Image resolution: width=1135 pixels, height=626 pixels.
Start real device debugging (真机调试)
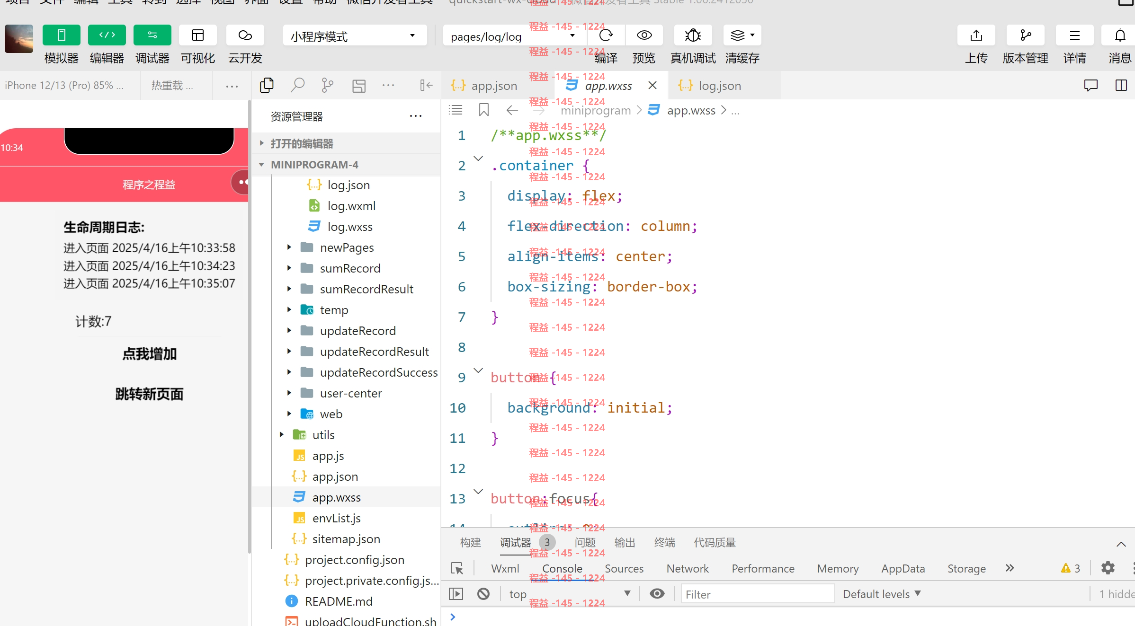[x=693, y=35]
